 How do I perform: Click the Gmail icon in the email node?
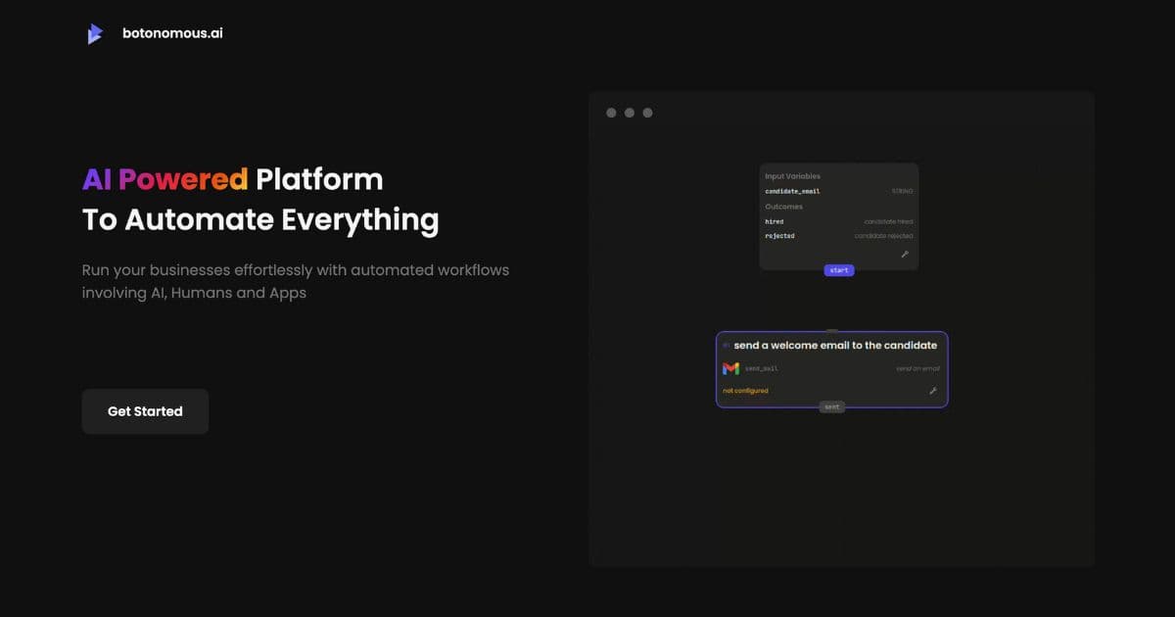730,368
